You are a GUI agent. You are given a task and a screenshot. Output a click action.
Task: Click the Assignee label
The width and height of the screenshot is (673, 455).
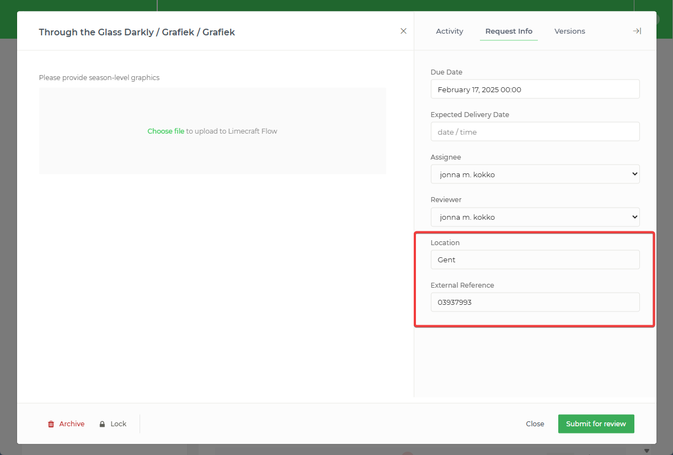tap(446, 157)
